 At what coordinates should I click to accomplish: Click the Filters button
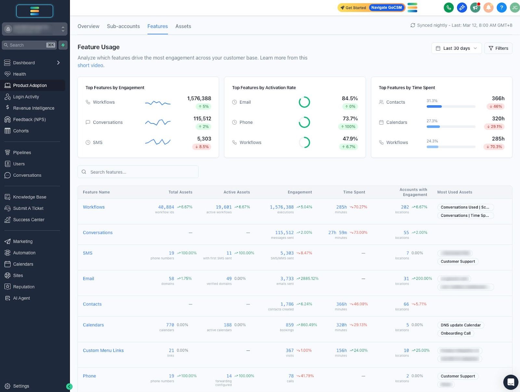pyautogui.click(x=498, y=48)
